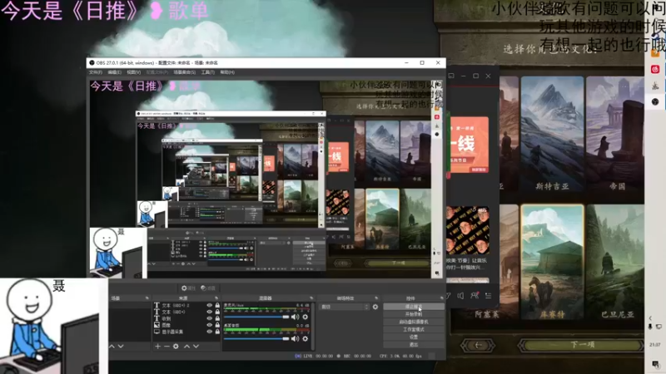Open scene transition type dropdown
This screenshot has width=666, height=374.
pos(345,307)
